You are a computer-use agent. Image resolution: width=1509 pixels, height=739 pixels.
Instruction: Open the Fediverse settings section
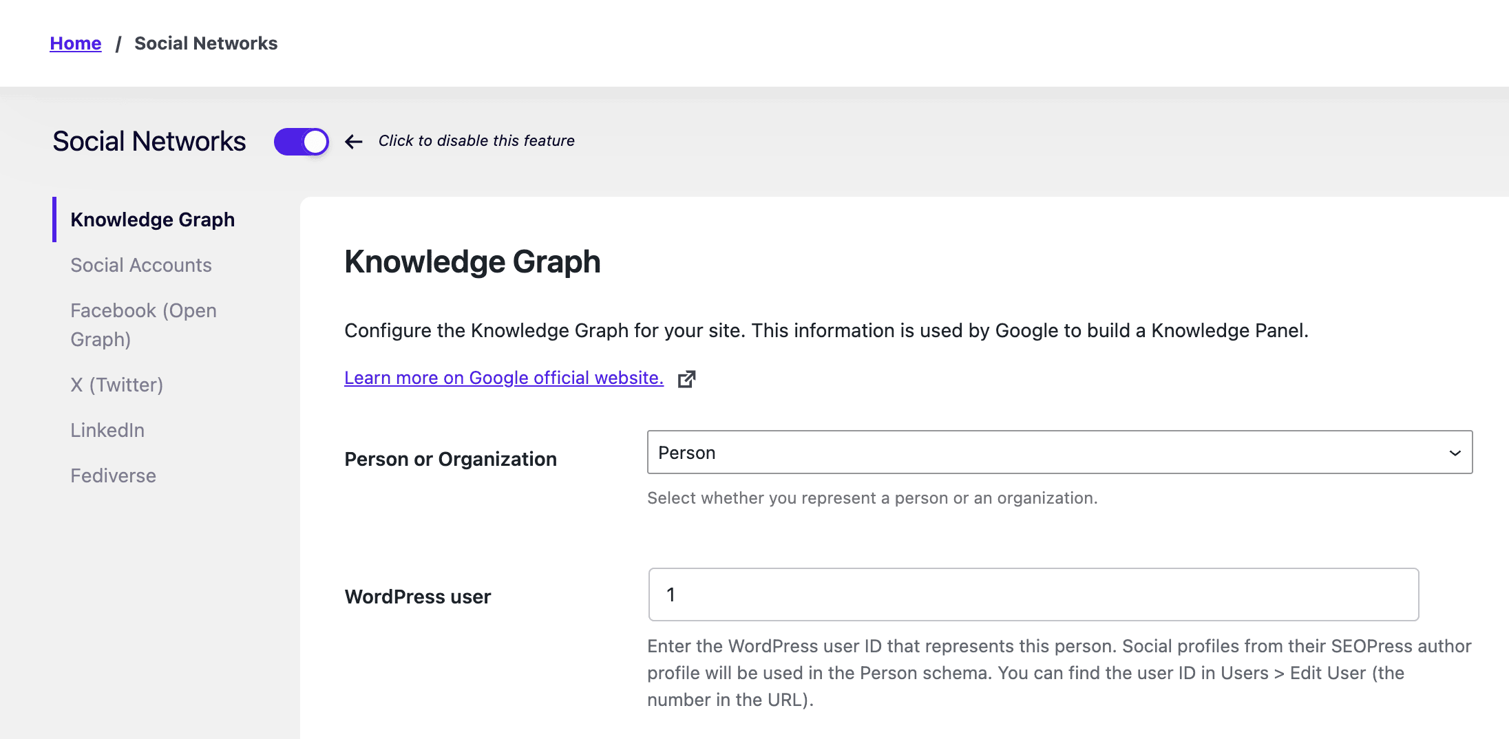(x=113, y=475)
